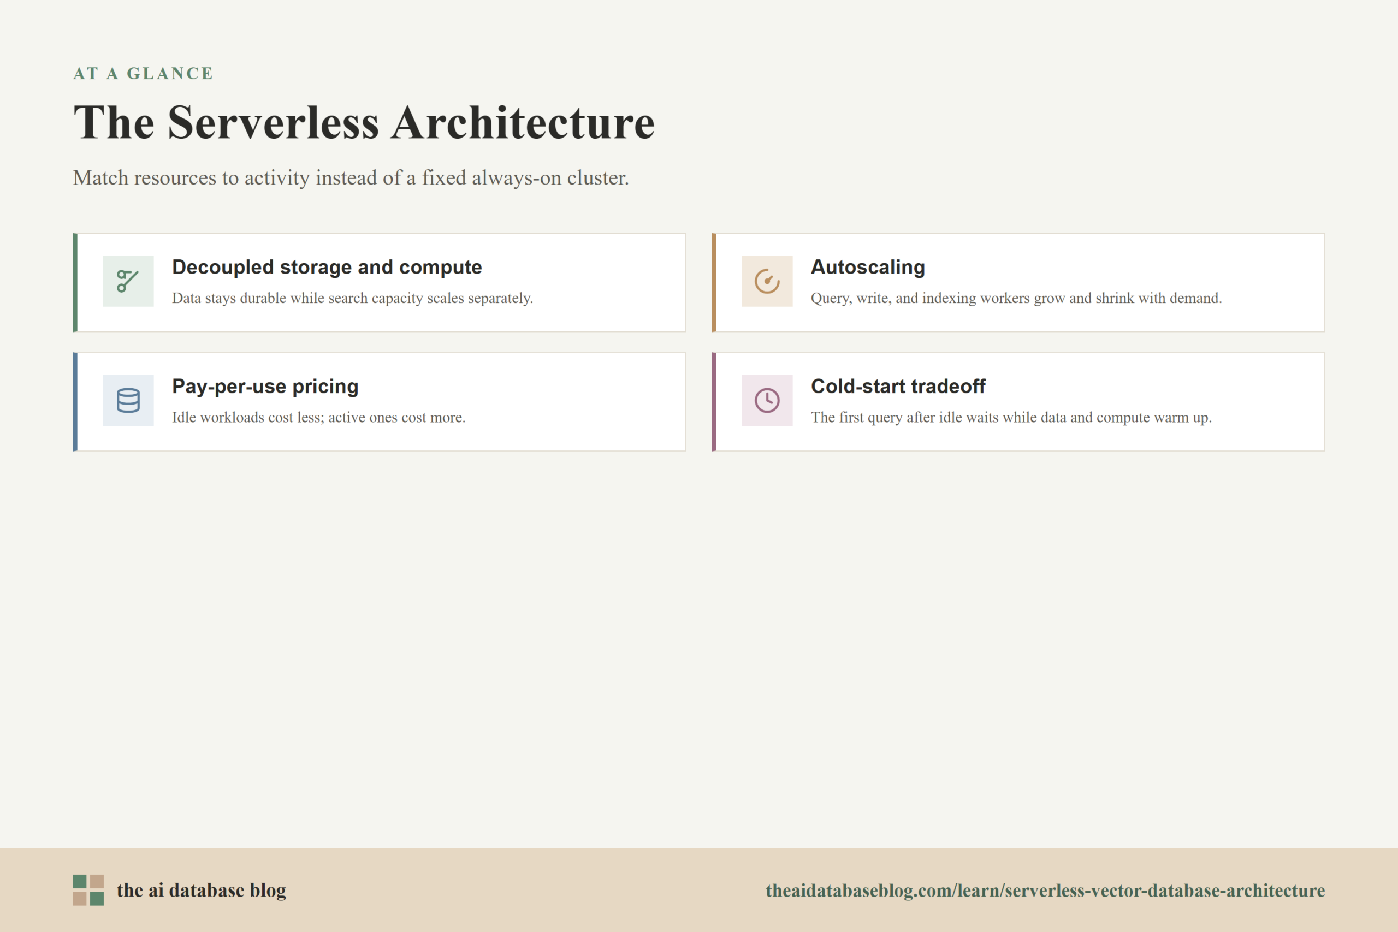The height and width of the screenshot is (932, 1398).
Task: Click text 'The first query after idle waits...'
Action: [1011, 417]
